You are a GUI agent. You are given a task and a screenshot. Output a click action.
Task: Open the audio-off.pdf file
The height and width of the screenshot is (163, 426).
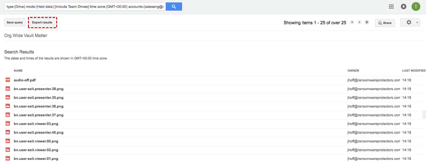coord(24,80)
